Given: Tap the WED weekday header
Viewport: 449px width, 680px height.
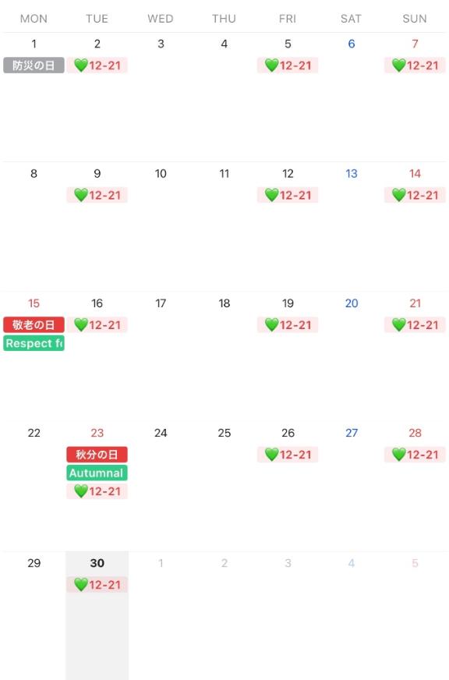Looking at the screenshot, I should pyautogui.click(x=161, y=19).
